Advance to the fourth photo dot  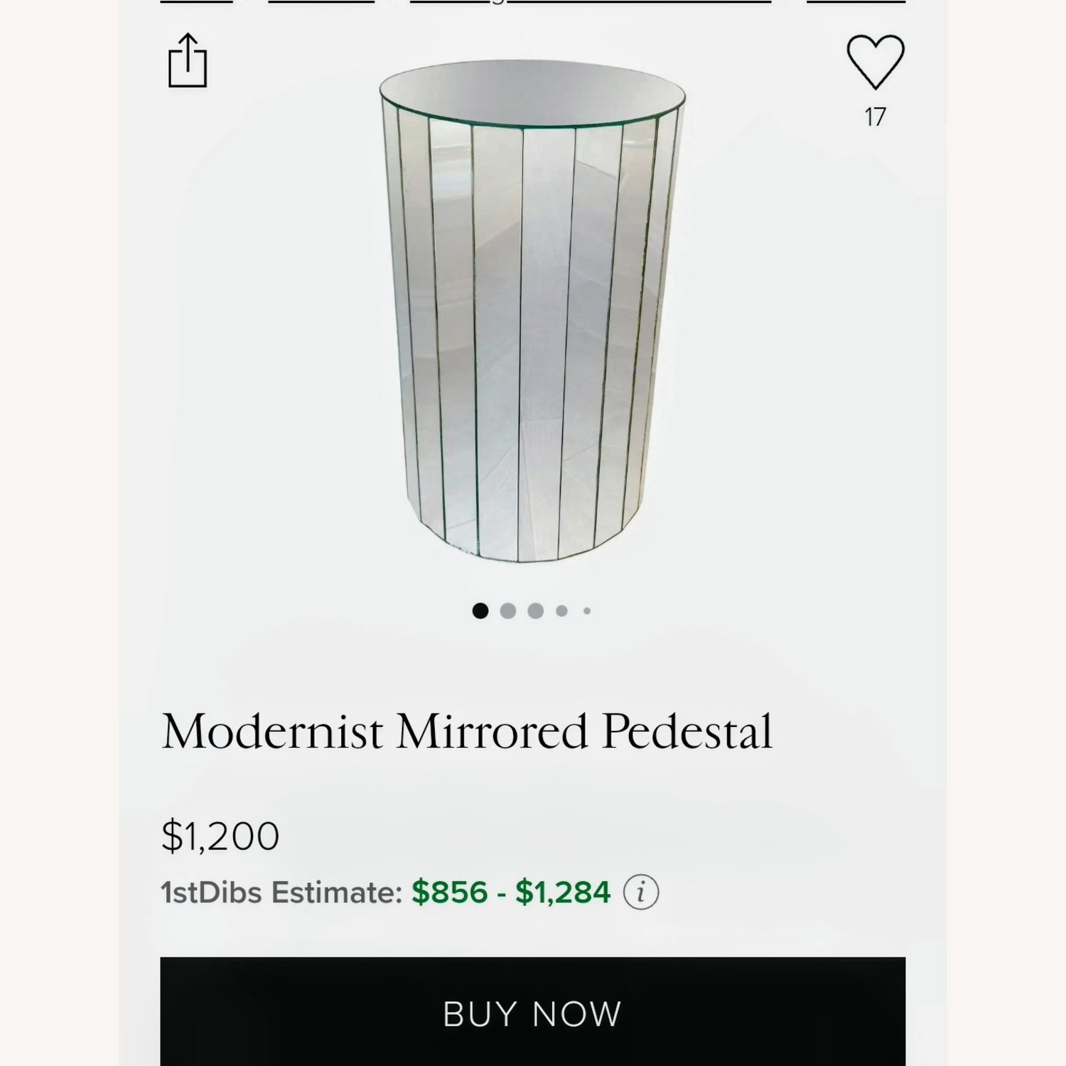[x=561, y=610]
